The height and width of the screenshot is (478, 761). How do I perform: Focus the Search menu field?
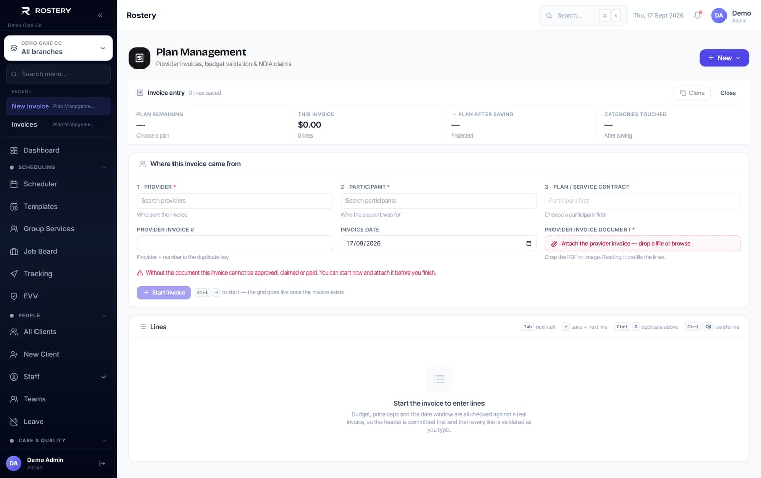coord(58,74)
